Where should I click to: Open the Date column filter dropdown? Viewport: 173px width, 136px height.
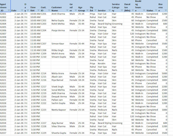pos(22,10)
